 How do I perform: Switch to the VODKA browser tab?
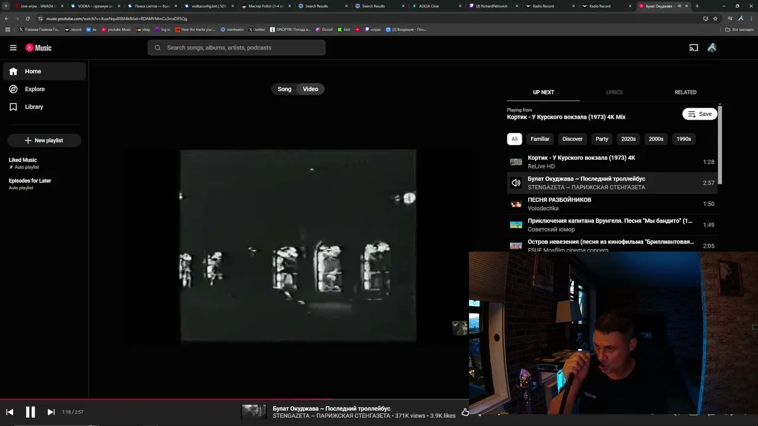95,6
